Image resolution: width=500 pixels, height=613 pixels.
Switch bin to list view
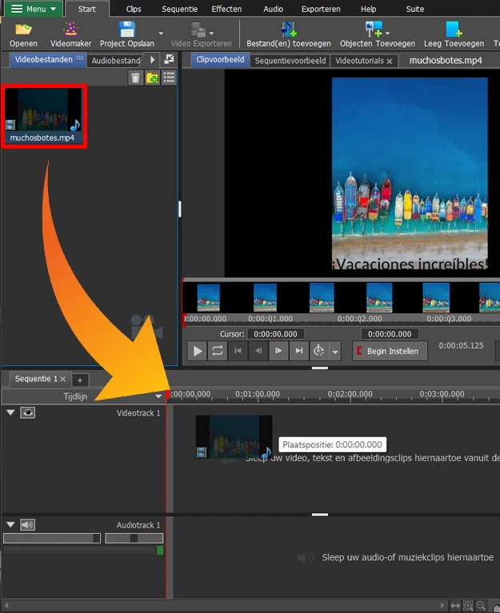[x=169, y=78]
